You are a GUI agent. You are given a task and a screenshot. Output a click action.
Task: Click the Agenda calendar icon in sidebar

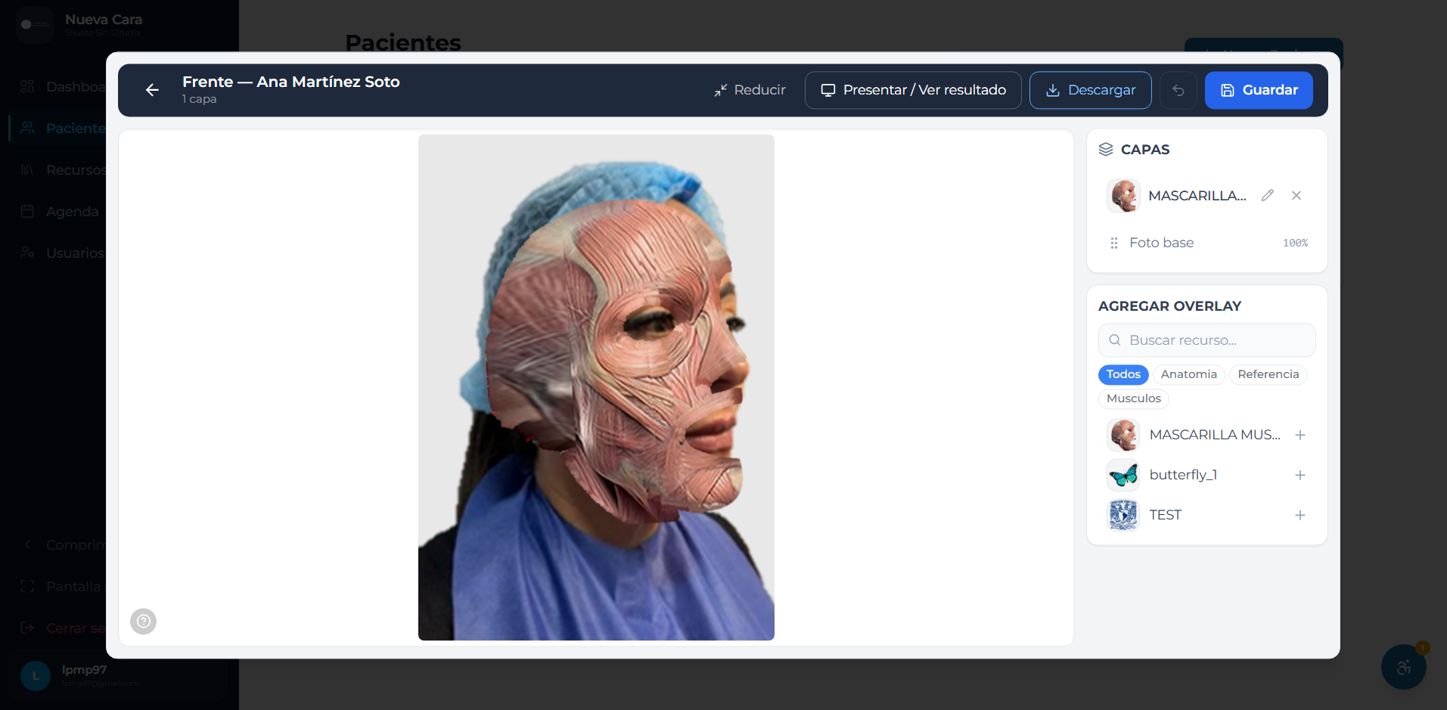(27, 211)
